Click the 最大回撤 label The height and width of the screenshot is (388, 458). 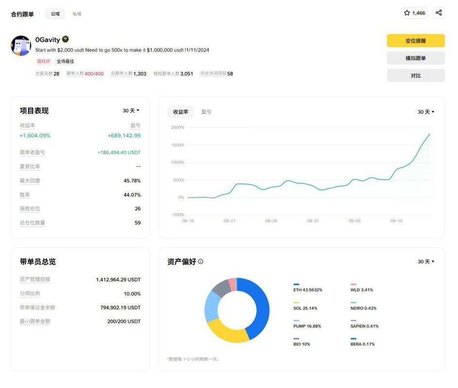point(30,180)
